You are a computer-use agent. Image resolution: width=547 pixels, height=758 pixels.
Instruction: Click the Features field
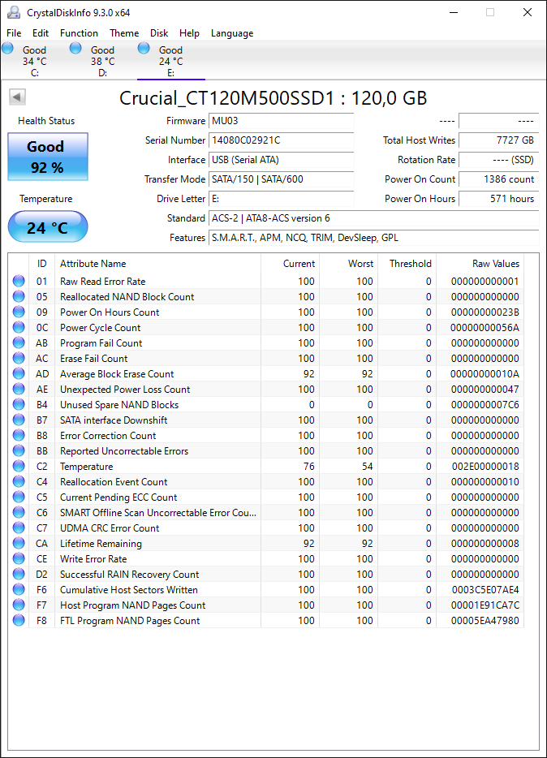pos(373,238)
